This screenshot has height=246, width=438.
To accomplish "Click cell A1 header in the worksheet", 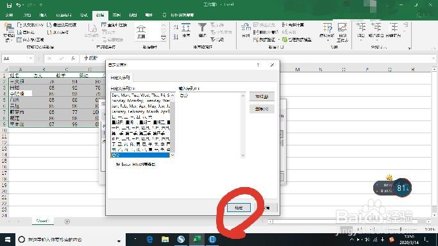I will coord(21,76).
